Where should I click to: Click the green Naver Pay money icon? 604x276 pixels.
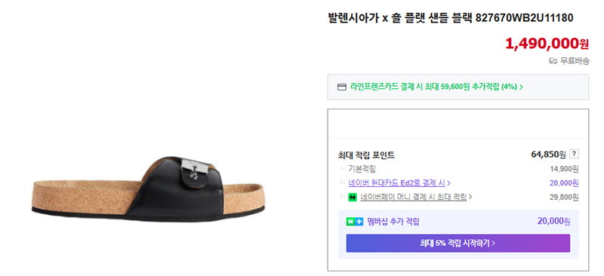[x=353, y=197]
